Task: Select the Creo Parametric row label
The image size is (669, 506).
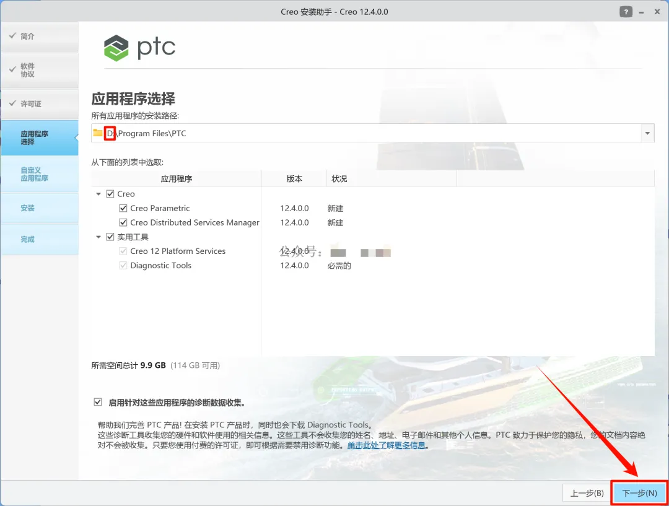Action: [x=160, y=208]
